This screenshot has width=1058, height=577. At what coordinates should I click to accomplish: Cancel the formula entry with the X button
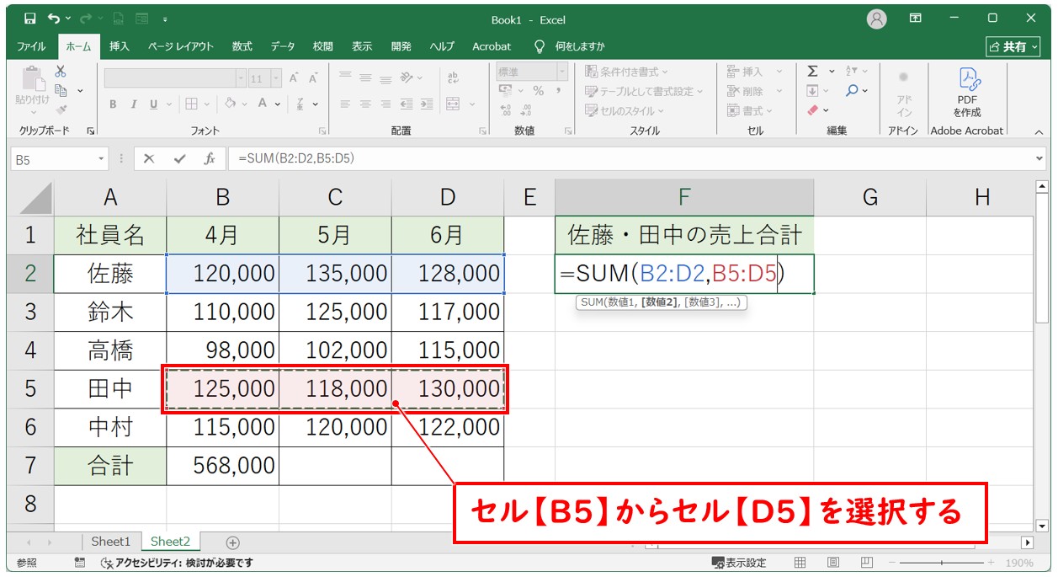click(x=149, y=158)
